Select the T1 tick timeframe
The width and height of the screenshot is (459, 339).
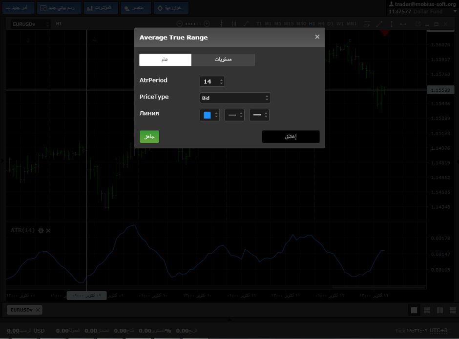tap(259, 24)
